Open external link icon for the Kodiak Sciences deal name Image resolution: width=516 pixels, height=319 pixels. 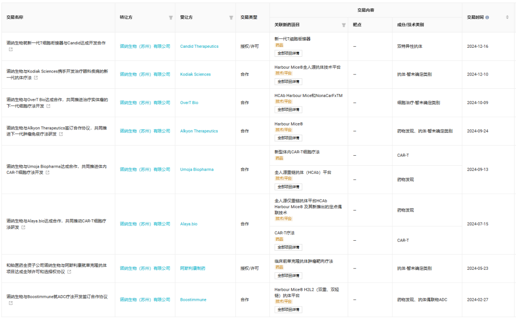36,78
